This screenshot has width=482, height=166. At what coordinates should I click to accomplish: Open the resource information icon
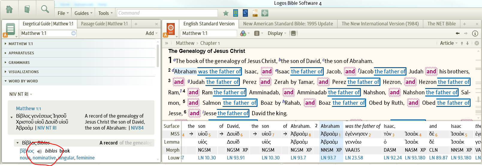[x=475, y=33]
